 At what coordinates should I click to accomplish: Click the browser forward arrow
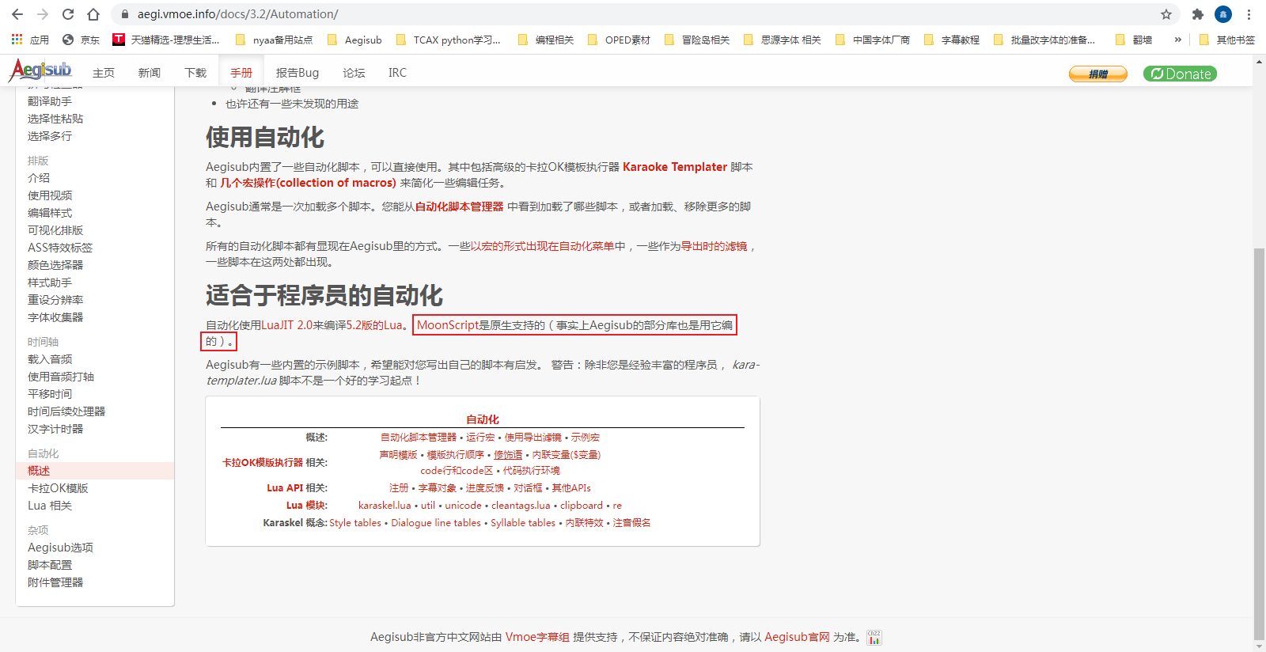pos(43,14)
